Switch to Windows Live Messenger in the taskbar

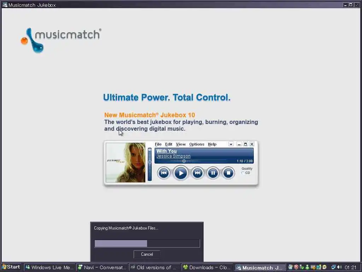[49, 267]
